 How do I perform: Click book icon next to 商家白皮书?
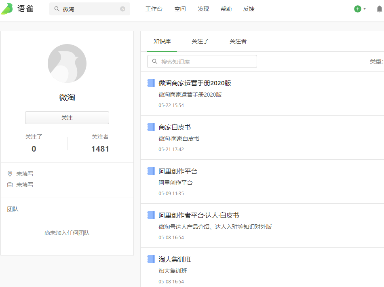[x=151, y=127]
